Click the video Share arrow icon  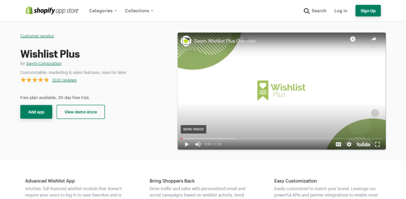point(373,39)
